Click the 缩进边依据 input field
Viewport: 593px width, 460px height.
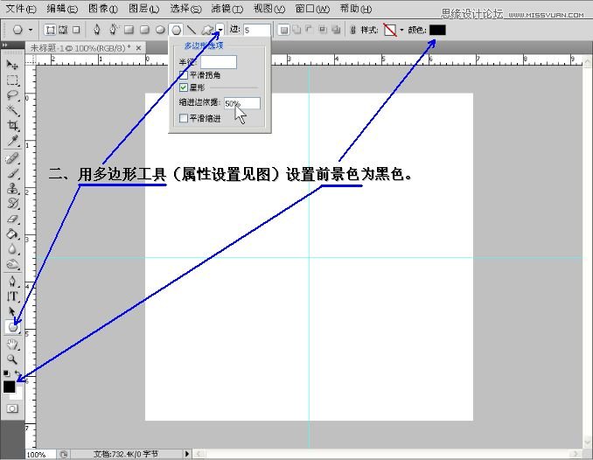coord(241,103)
